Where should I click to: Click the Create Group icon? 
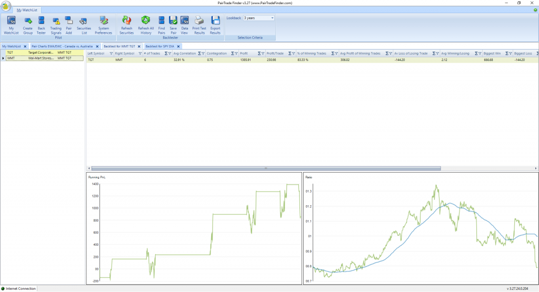(27, 24)
